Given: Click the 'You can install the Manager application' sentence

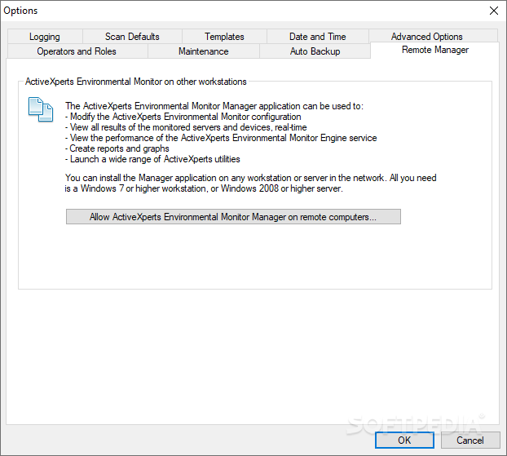Looking at the screenshot, I should tap(250, 184).
